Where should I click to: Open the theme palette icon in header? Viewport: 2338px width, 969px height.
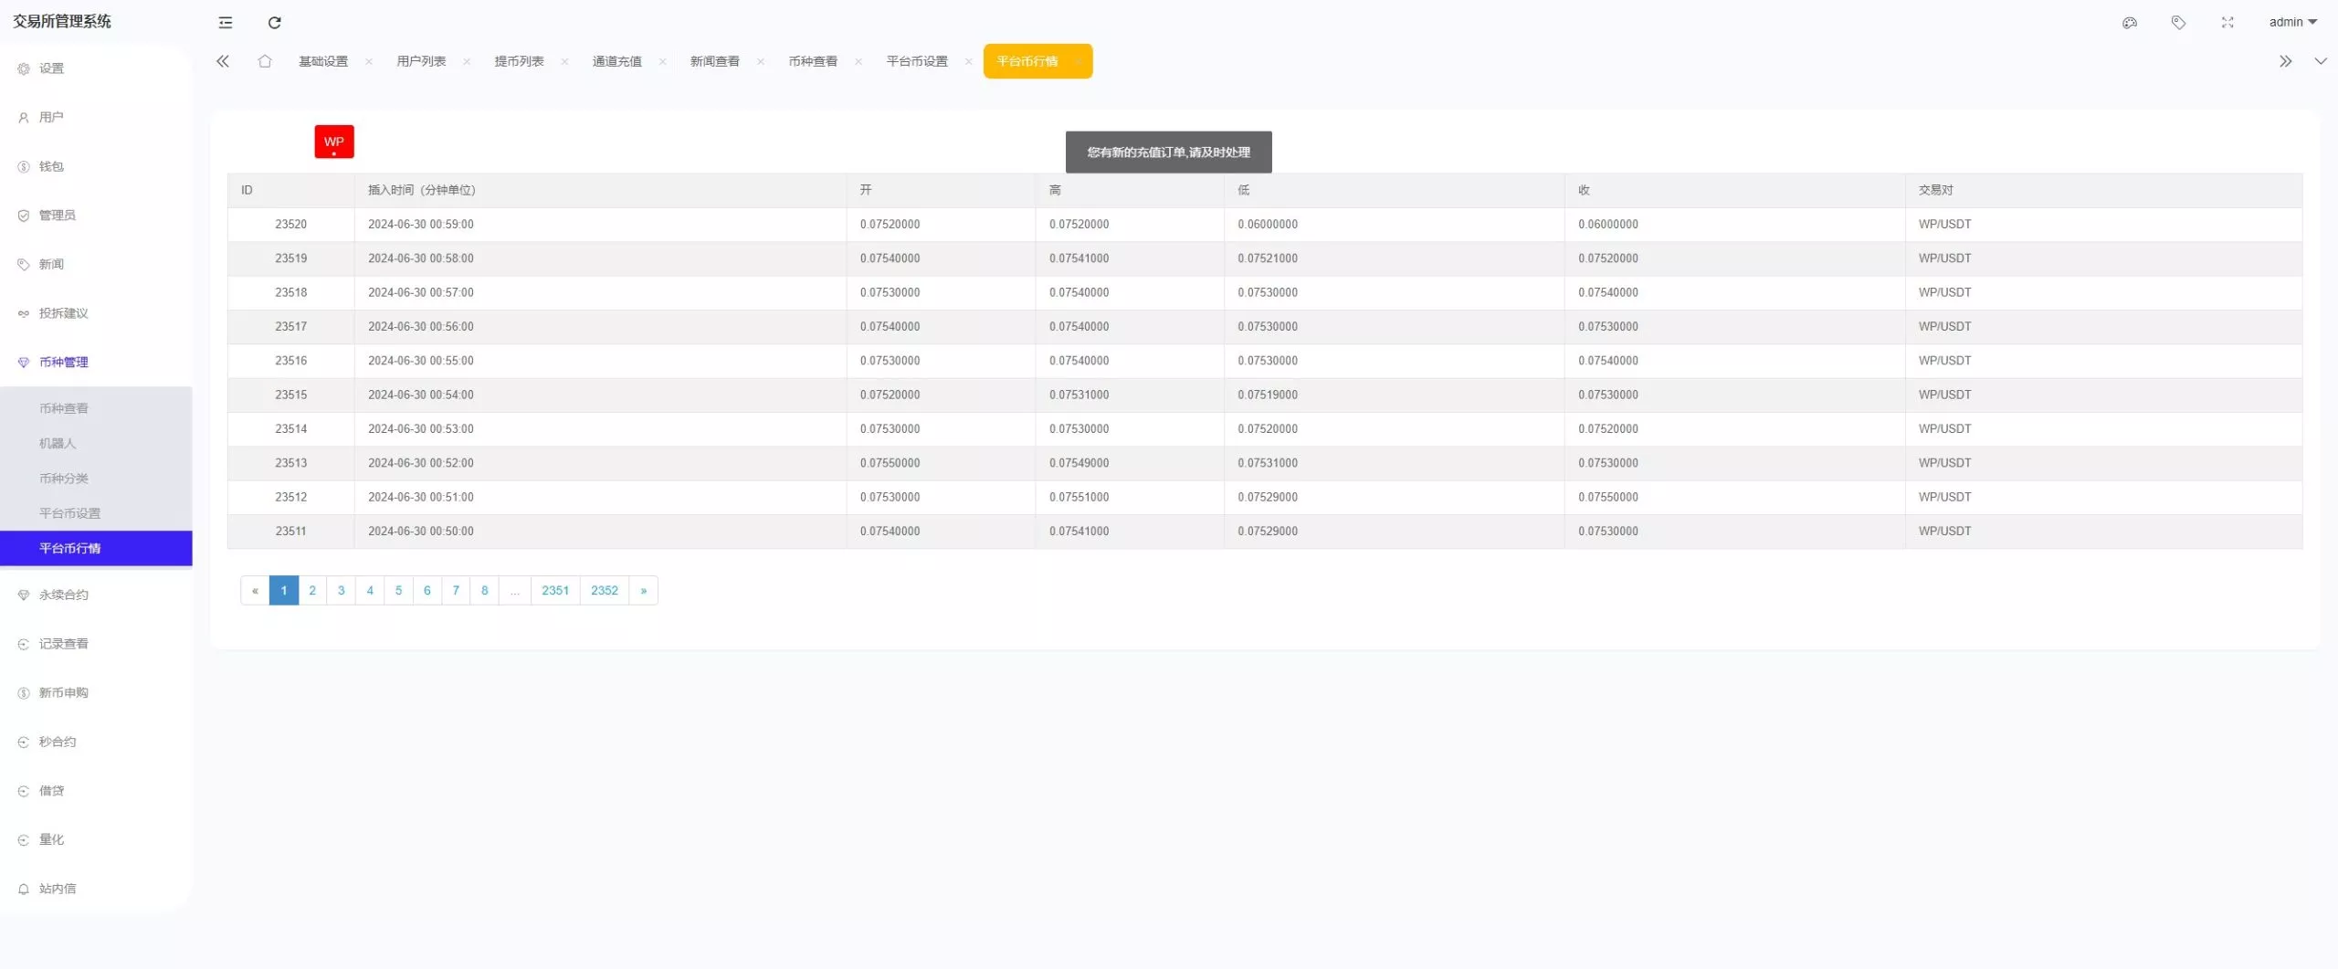tap(2129, 22)
